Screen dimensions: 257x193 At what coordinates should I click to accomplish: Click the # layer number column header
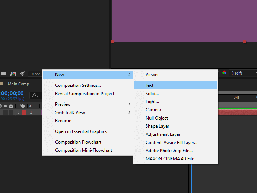(30, 106)
